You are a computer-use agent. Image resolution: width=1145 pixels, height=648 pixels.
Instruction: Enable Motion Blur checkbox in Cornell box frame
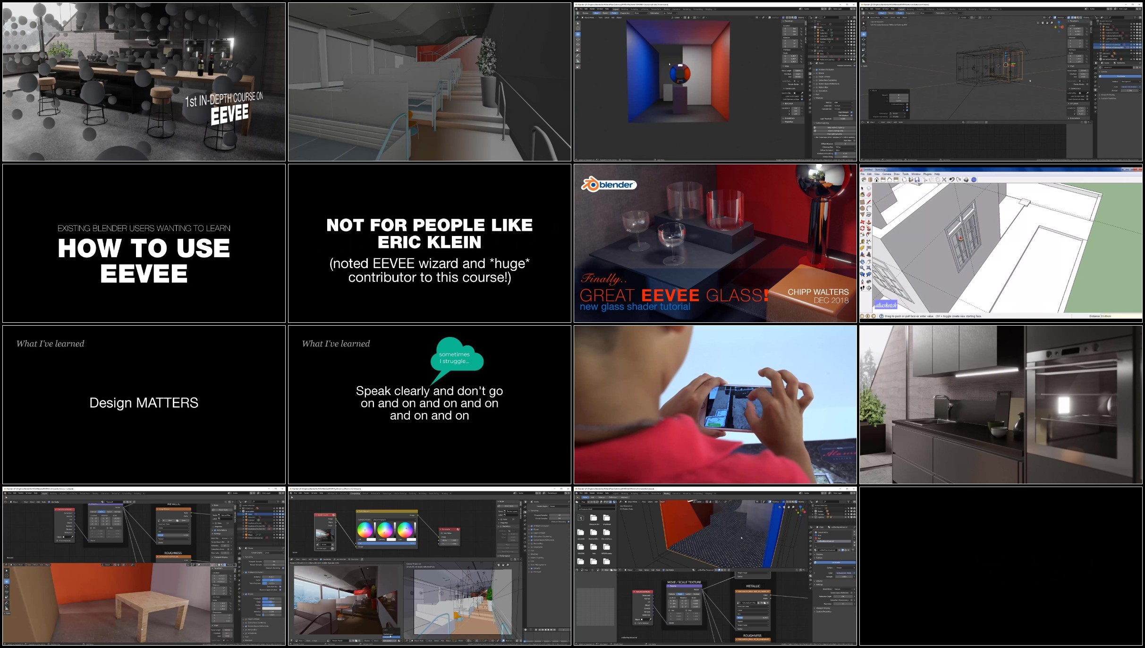(816, 87)
